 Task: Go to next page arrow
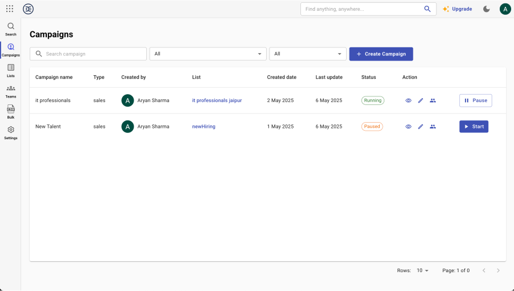pyautogui.click(x=498, y=270)
